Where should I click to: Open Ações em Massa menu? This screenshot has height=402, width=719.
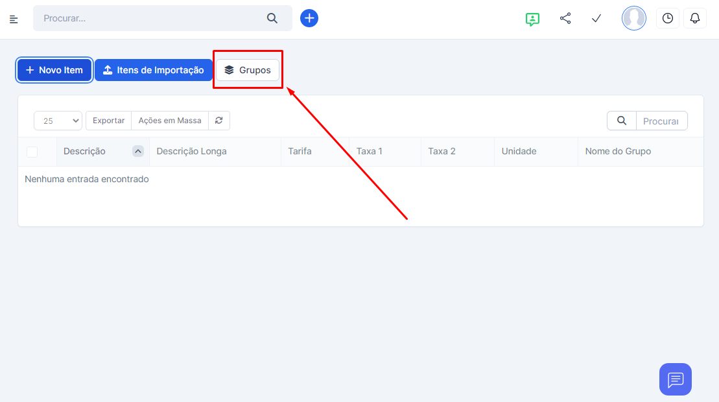point(170,121)
